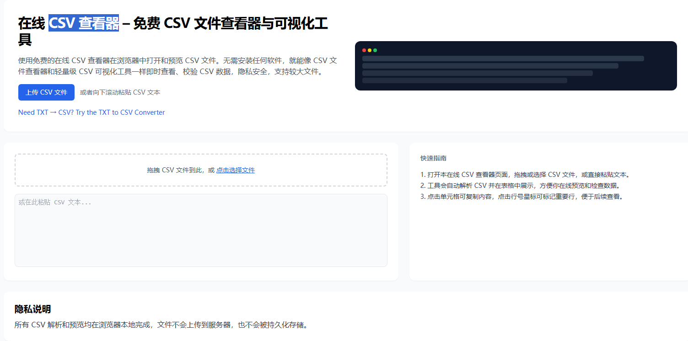Click step 1 of the quick guide

click(525, 174)
